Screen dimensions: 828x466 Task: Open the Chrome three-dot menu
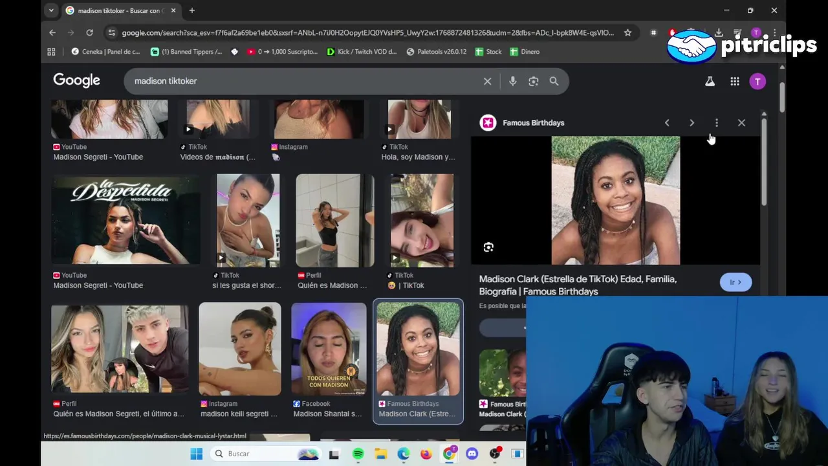click(x=774, y=32)
